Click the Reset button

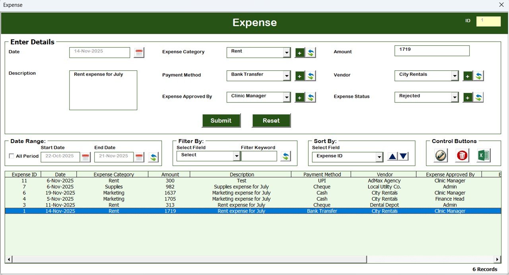tap(271, 120)
